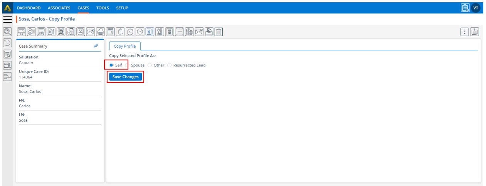This screenshot has width=486, height=186.
Task: Go to DASHBOARD in the top navigation
Action: [29, 8]
